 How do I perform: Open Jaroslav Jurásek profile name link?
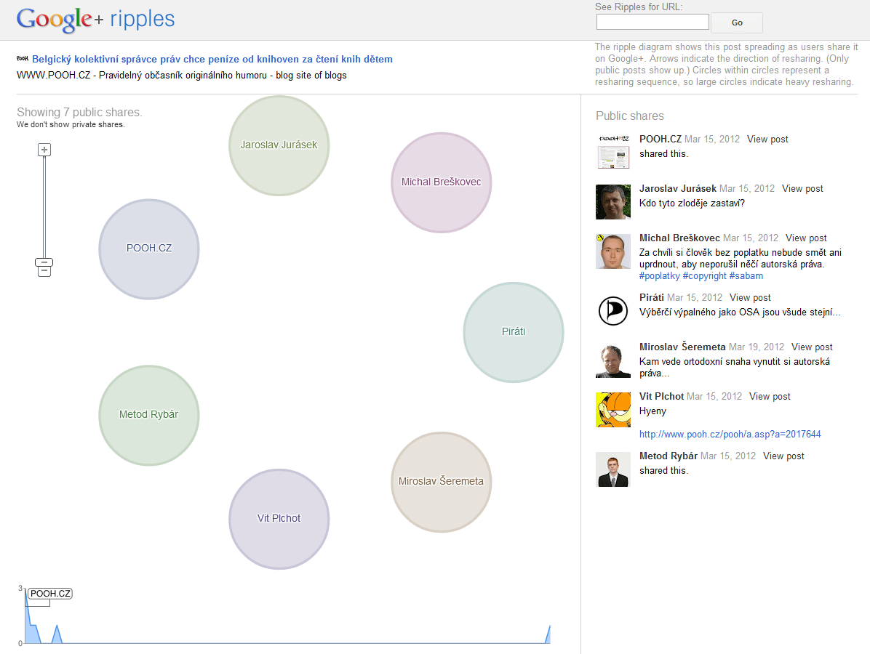(x=677, y=188)
